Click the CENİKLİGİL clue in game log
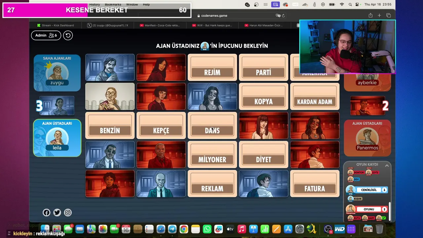This screenshot has width=423, height=238. coord(369,190)
